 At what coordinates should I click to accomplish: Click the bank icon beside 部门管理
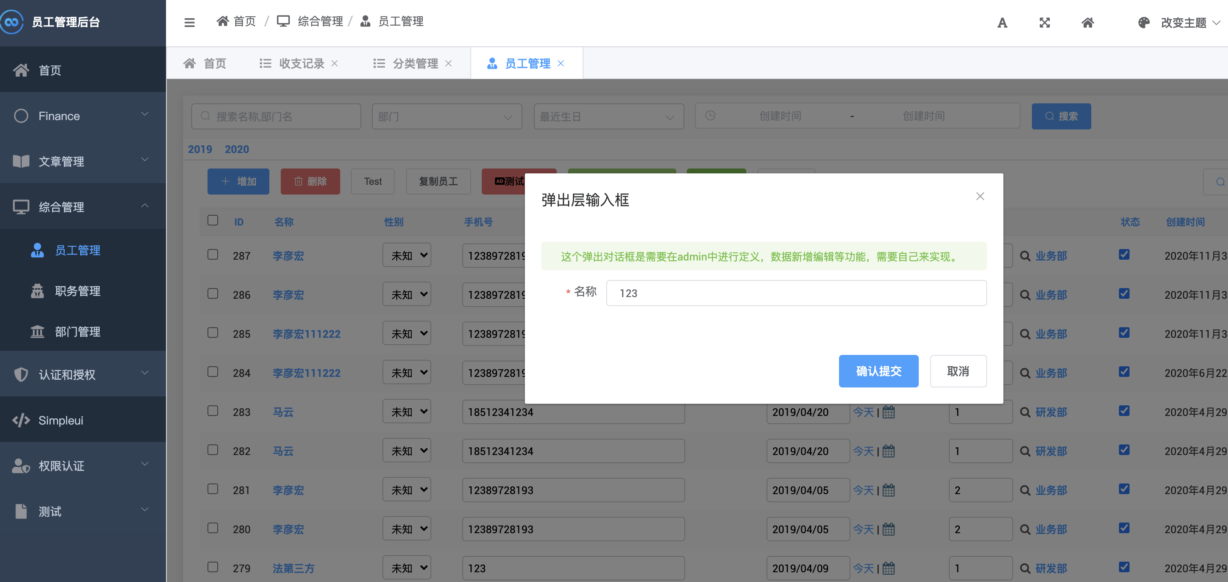pos(37,331)
